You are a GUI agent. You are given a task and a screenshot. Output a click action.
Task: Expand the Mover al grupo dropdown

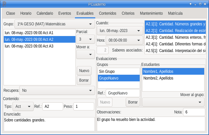pyautogui.click(x=173, y=102)
